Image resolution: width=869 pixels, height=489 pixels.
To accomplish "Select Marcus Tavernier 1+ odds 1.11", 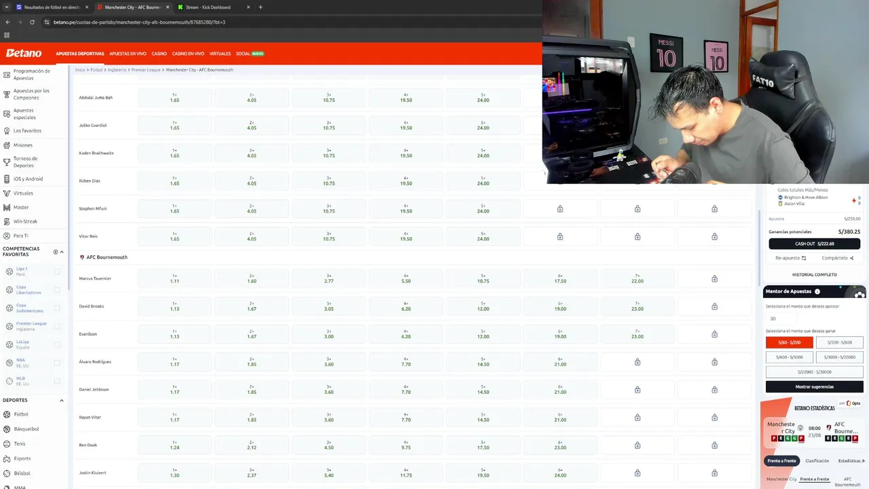I will coord(174,278).
